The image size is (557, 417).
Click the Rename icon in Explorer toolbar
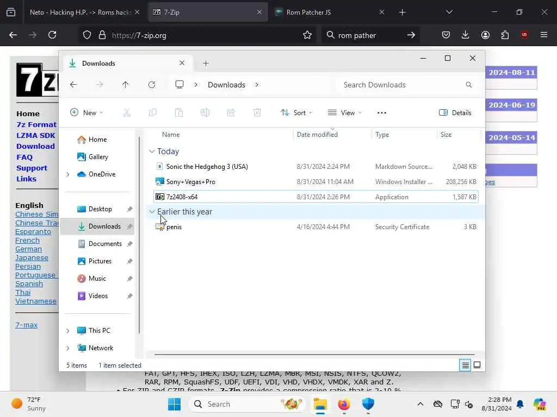(x=205, y=113)
